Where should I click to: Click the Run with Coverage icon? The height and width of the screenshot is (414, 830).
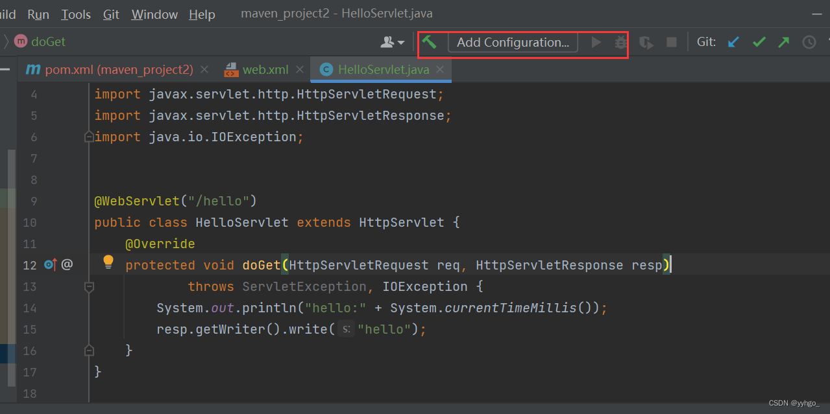pyautogui.click(x=646, y=42)
